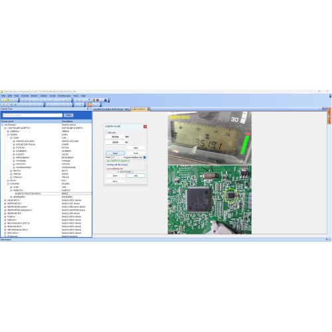Collapse the HOURS tree node
This screenshot has height=332, width=332.
8,184
